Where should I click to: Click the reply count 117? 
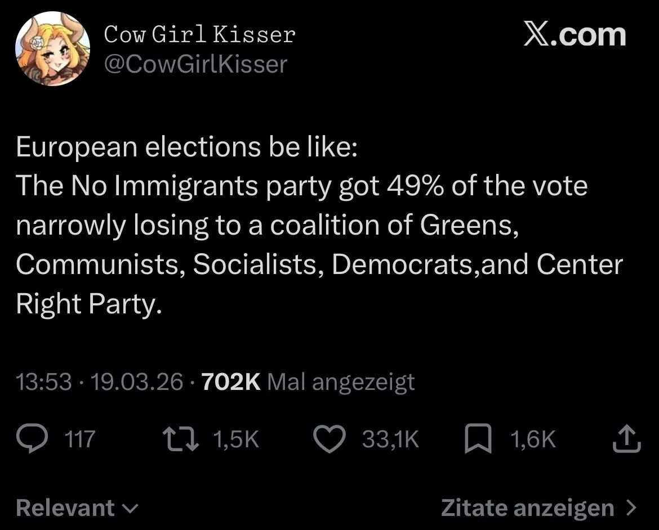[80, 439]
